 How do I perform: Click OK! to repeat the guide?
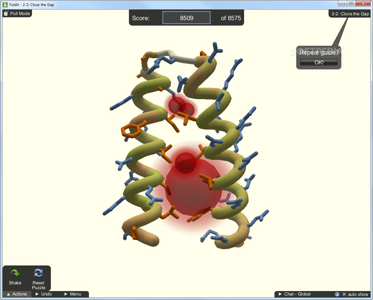[319, 62]
